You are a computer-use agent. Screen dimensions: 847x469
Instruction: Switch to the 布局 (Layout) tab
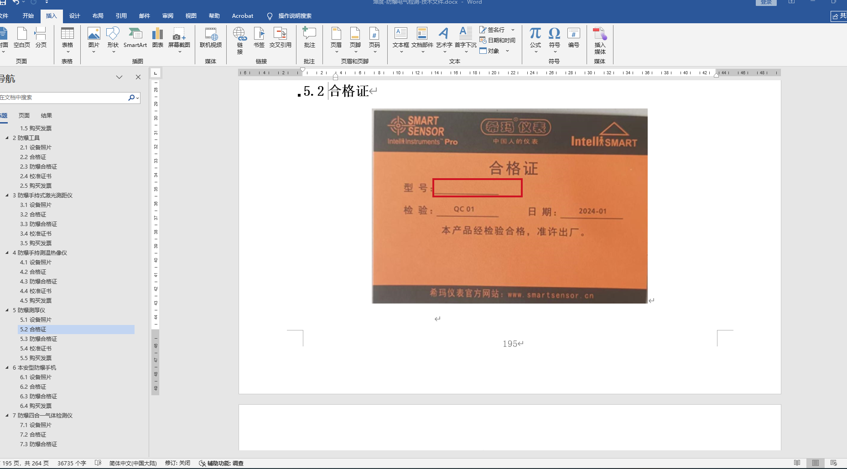[98, 16]
